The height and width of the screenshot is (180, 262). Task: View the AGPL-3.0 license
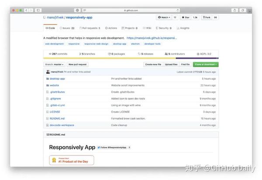click(x=204, y=54)
